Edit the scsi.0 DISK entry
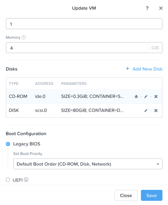This screenshot has height=205, width=168. click(146, 111)
